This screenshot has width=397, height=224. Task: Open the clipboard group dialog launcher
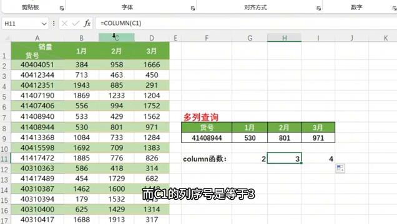(x=62, y=8)
